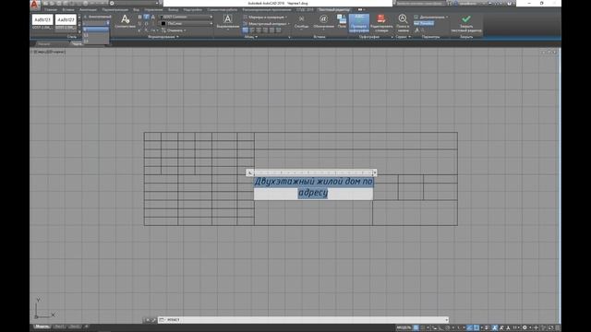Toggle Bold formatting
This screenshot has height=332, width=591.
(139, 17)
